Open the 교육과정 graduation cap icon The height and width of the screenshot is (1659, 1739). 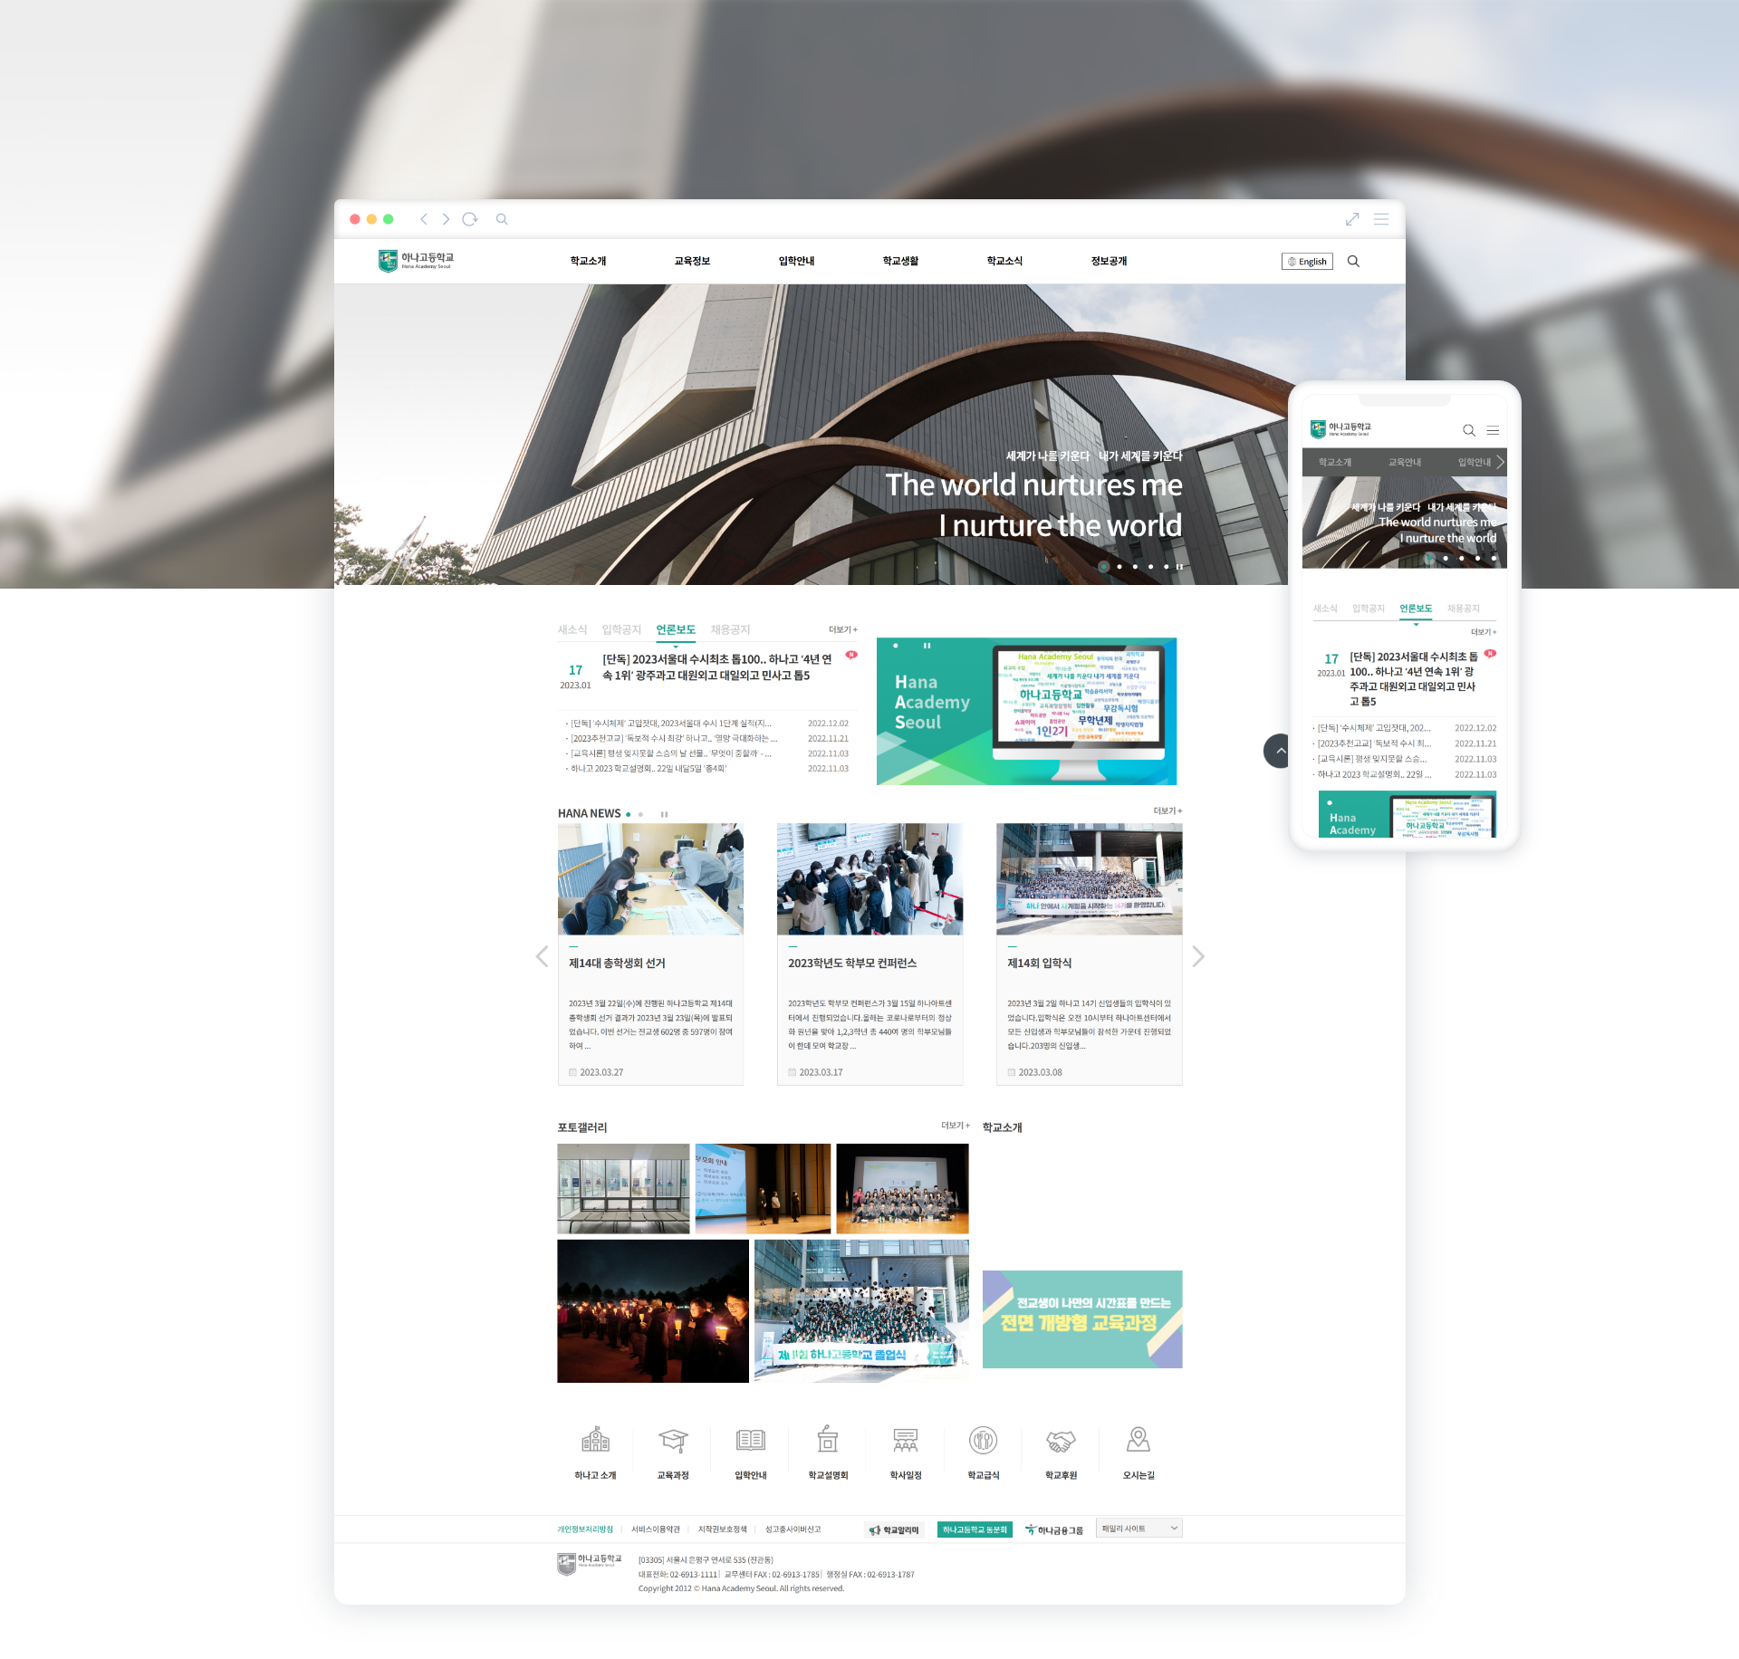tap(673, 1440)
